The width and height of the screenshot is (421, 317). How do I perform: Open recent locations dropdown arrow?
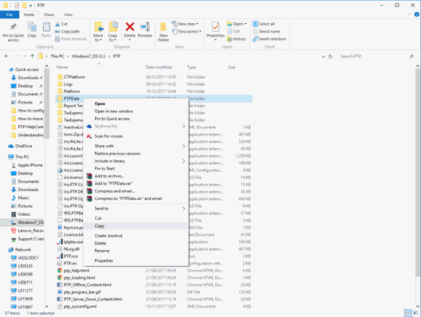point(25,56)
